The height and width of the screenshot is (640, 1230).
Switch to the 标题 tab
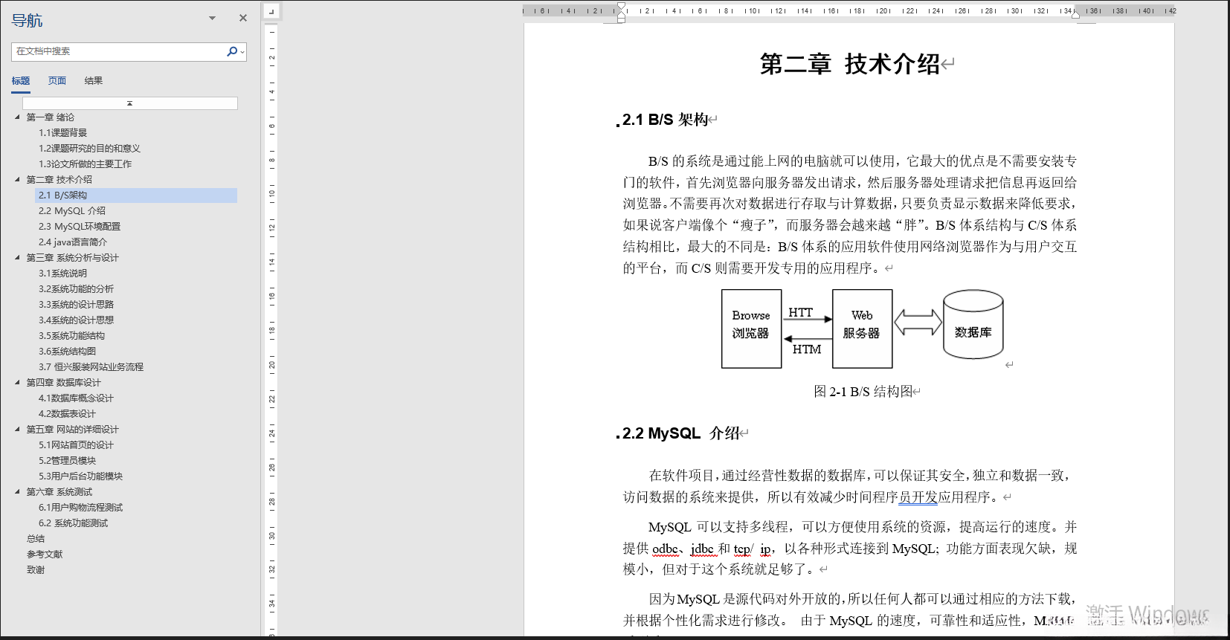coord(21,81)
